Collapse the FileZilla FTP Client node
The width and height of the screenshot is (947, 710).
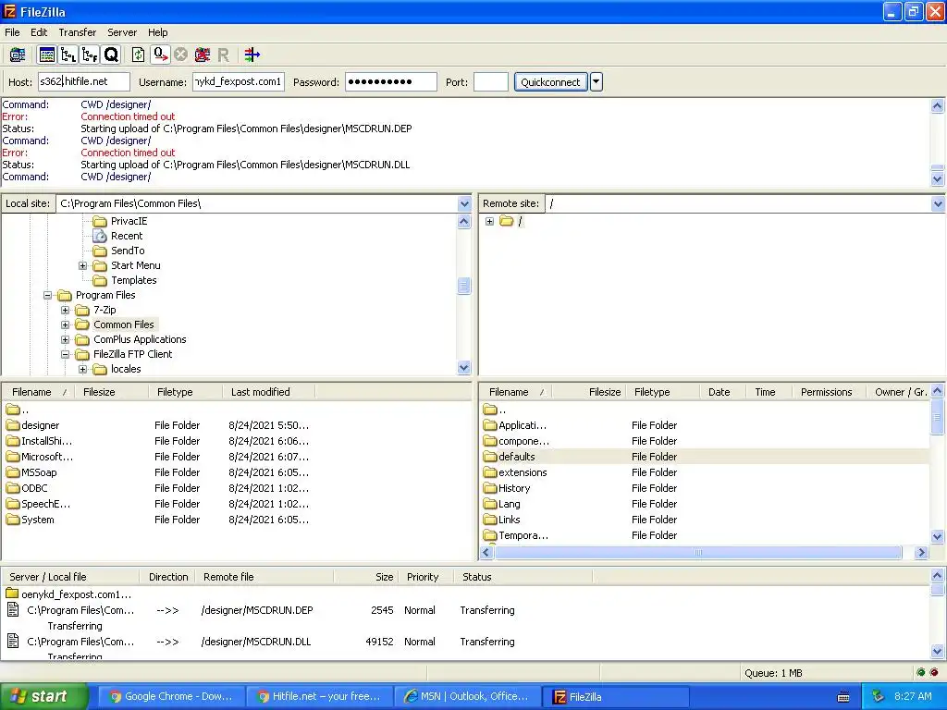[x=66, y=354]
